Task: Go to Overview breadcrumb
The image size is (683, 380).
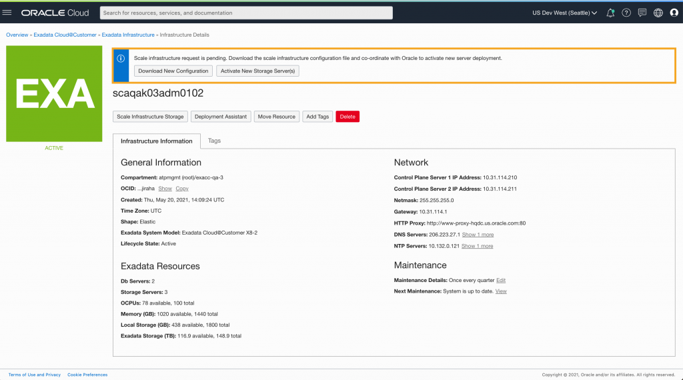Action: click(x=17, y=35)
